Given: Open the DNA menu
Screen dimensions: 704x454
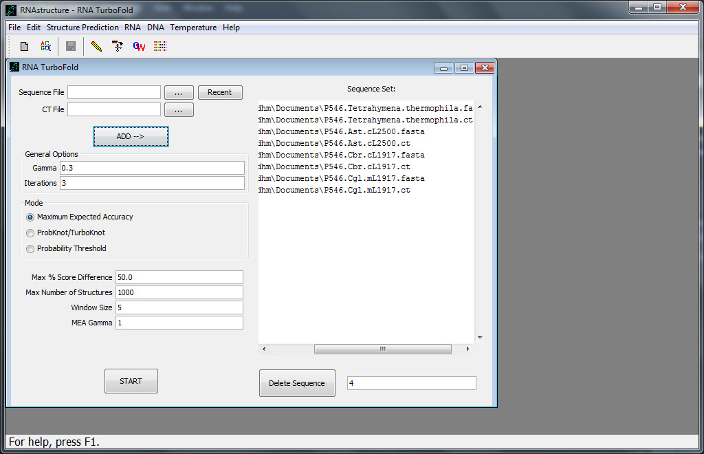Looking at the screenshot, I should 155,28.
